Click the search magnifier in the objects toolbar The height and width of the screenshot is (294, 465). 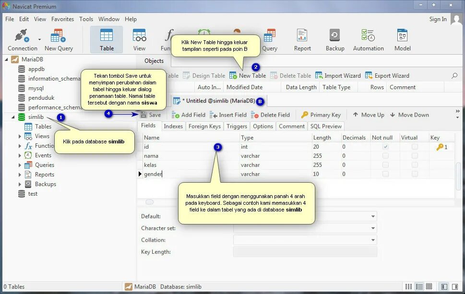454,76
